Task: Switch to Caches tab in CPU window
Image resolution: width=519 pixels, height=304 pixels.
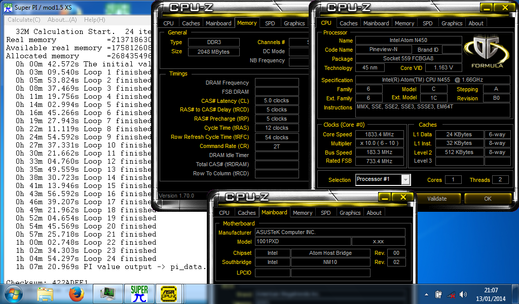Action: (349, 23)
